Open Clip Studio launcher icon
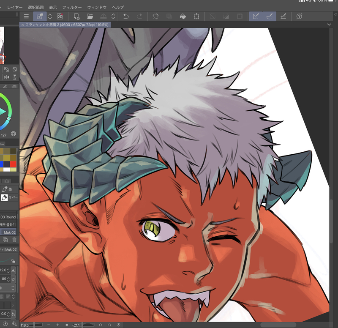 point(60,16)
